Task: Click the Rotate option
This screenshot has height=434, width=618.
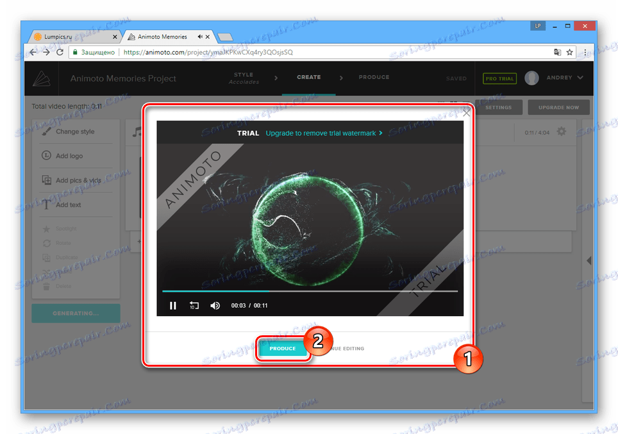Action: [x=57, y=243]
